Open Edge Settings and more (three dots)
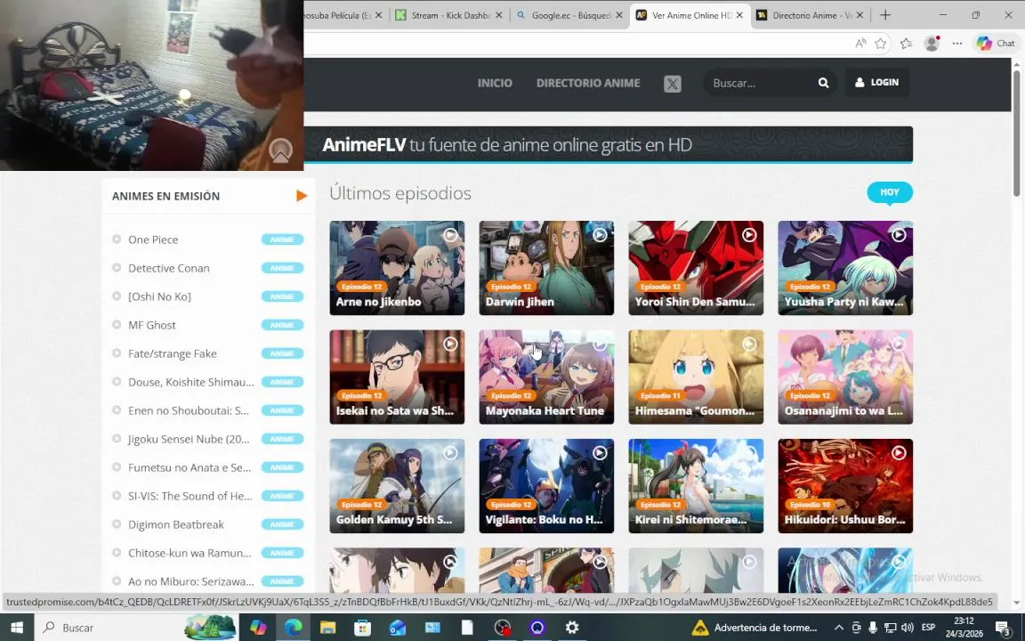This screenshot has width=1025, height=641. coord(957,44)
